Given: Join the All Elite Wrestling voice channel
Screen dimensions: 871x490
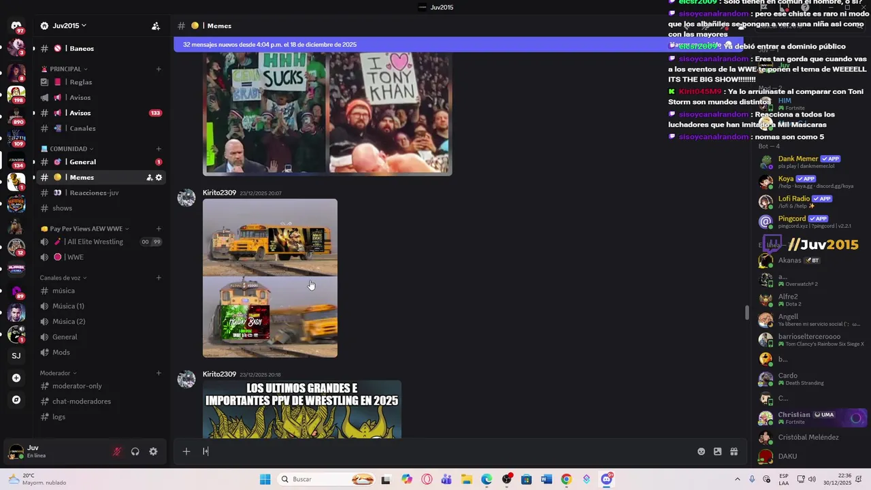Looking at the screenshot, I should click(x=101, y=242).
